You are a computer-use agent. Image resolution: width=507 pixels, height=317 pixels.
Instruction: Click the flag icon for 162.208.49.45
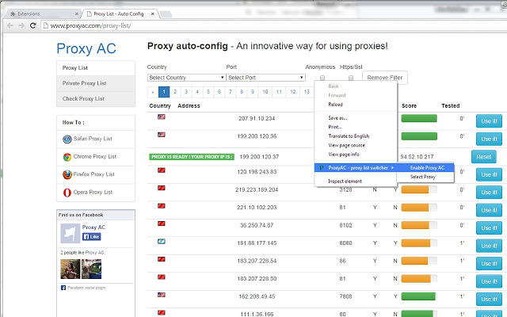[162, 295]
